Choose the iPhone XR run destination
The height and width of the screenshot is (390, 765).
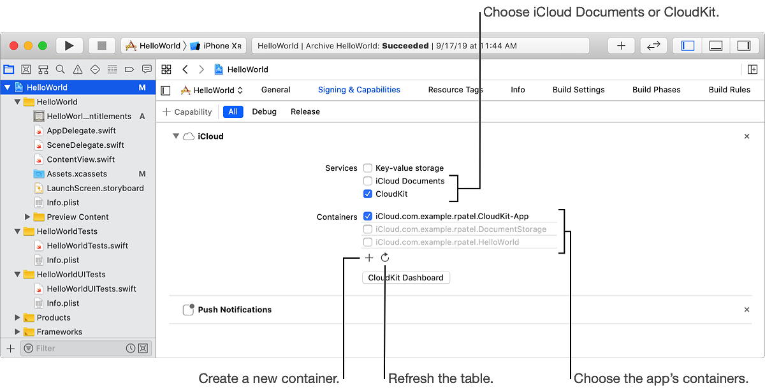[217, 46]
